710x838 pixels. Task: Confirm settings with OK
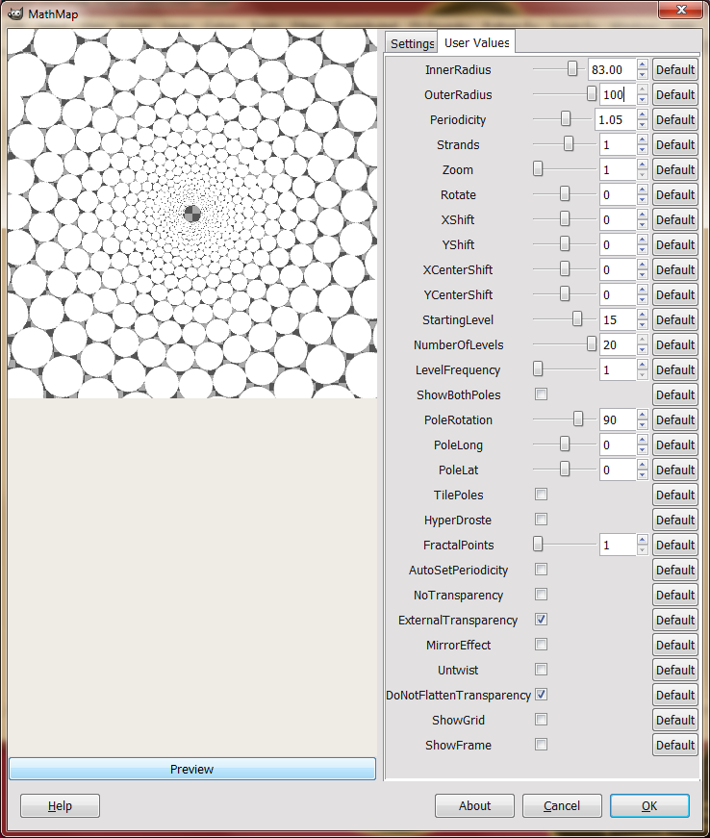pyautogui.click(x=649, y=805)
